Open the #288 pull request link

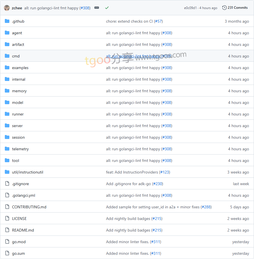click(206, 207)
